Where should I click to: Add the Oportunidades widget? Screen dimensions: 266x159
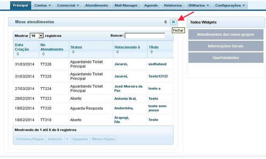pos(226,58)
